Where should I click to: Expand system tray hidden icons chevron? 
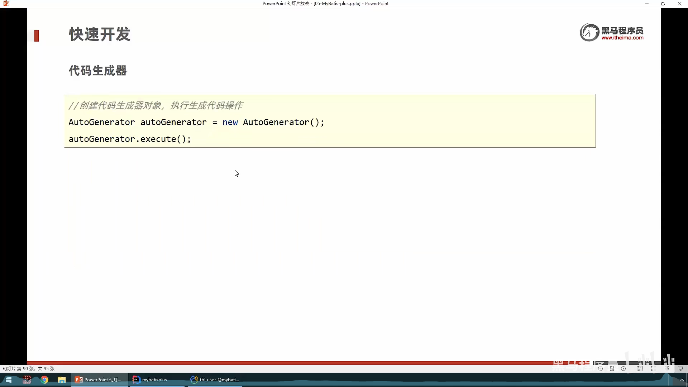click(x=682, y=380)
